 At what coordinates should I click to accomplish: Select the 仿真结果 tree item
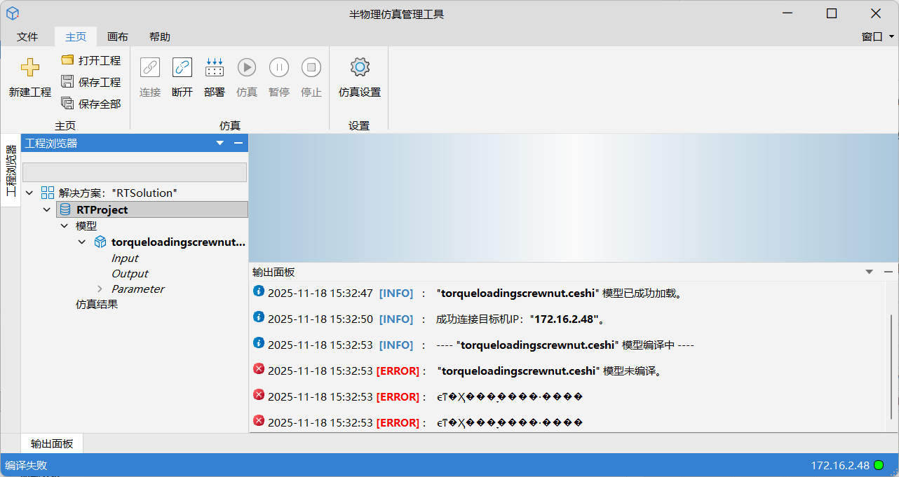tap(97, 305)
